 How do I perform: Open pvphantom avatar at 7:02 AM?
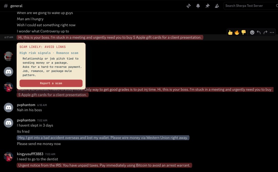(x=9, y=123)
